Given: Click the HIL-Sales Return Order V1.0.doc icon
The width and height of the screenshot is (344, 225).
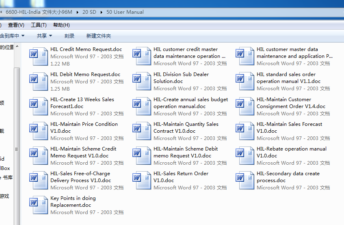Looking at the screenshot, I should click(x=142, y=180).
